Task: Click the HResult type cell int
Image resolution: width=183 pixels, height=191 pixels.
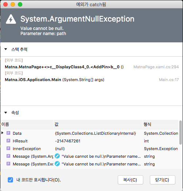Action: (146, 141)
